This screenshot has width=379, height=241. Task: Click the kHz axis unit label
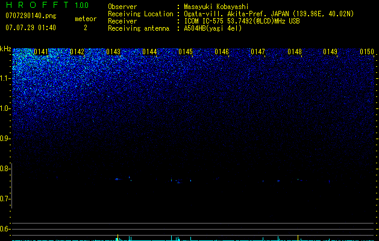(x=5, y=49)
